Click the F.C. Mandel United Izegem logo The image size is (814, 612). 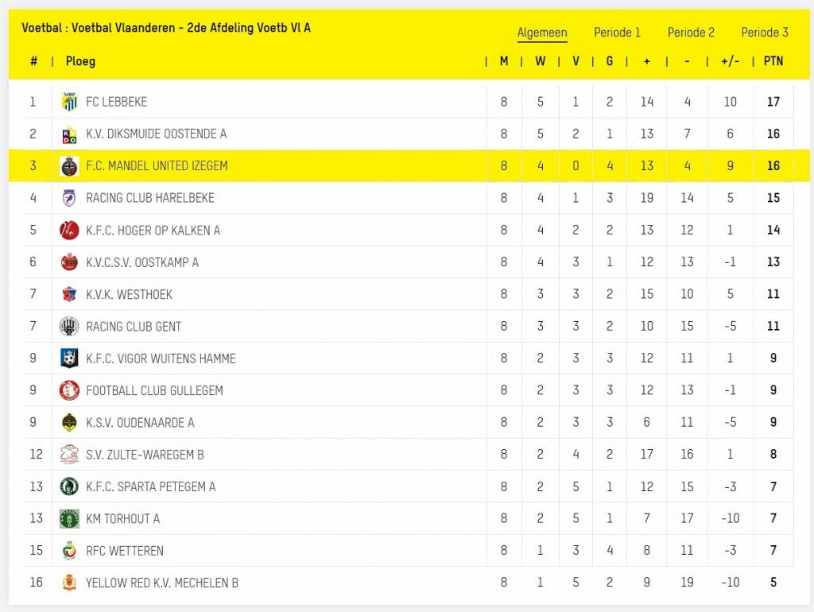pyautogui.click(x=69, y=166)
